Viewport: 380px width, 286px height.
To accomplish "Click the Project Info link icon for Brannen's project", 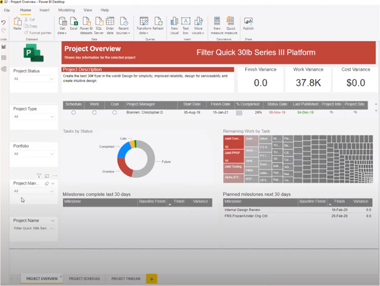I will 332,111.
